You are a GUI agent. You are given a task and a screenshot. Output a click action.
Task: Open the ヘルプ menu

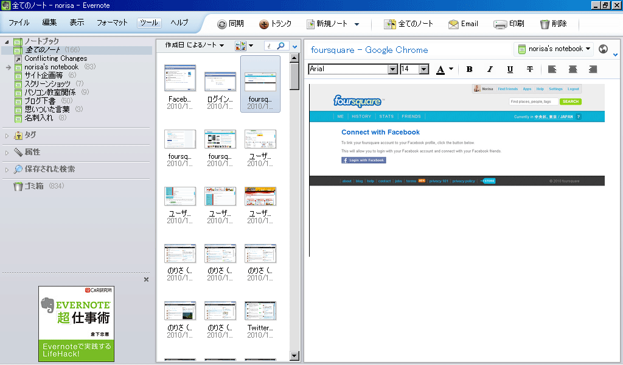(x=179, y=23)
